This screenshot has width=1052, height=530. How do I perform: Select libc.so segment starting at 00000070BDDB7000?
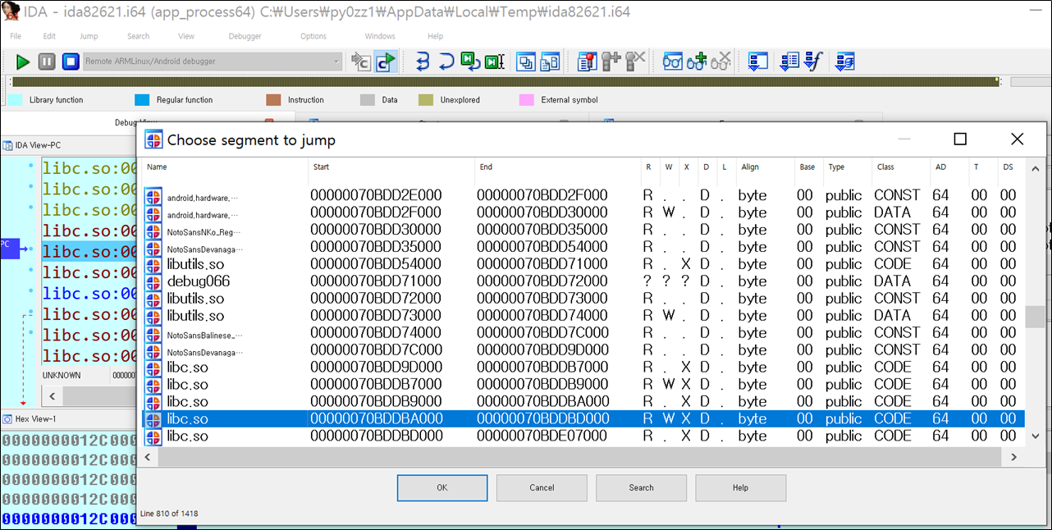click(583, 384)
